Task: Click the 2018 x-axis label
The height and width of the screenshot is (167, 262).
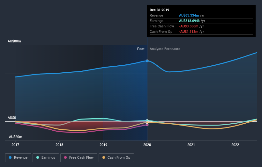Action: tap(59, 145)
